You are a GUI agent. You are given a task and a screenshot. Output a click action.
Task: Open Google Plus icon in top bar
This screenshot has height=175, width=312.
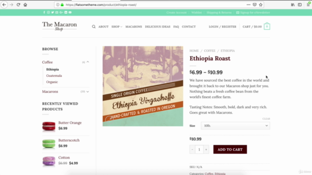61,12
